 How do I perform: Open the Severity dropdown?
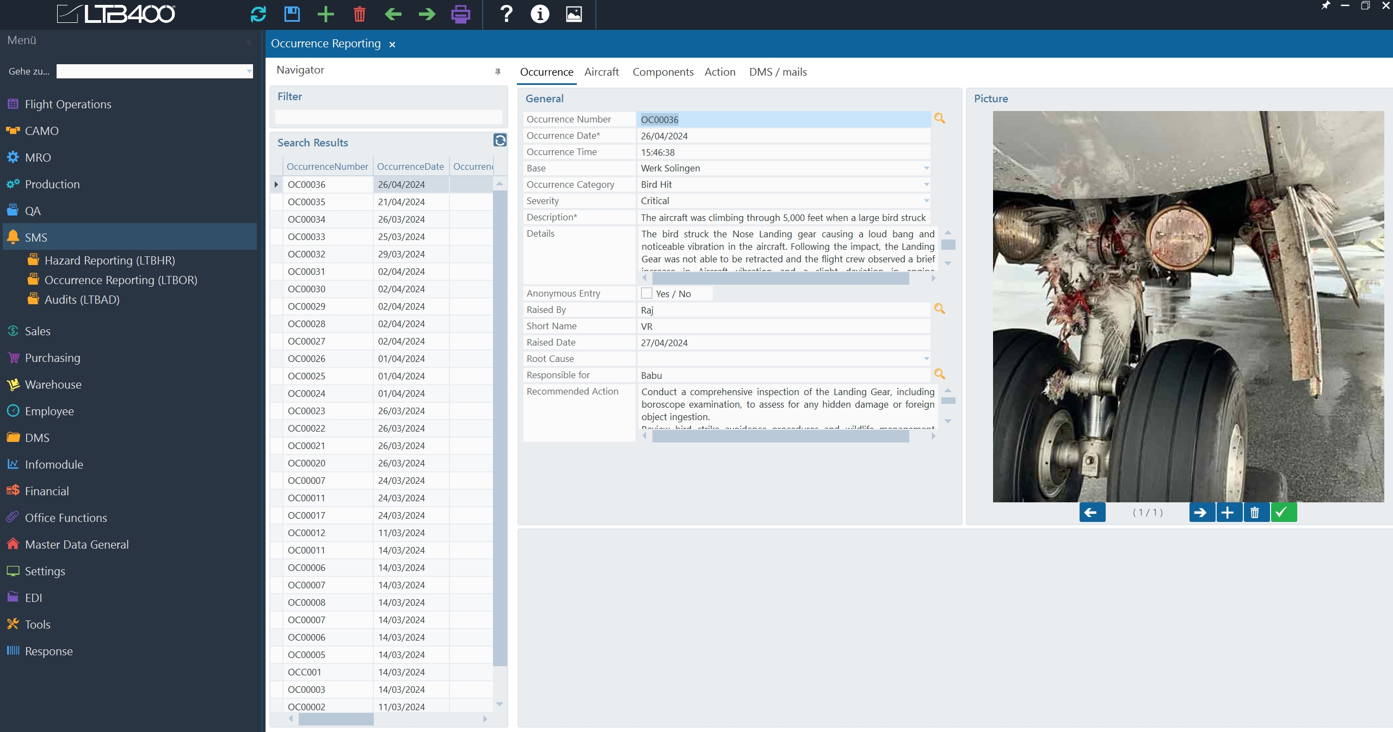(926, 201)
